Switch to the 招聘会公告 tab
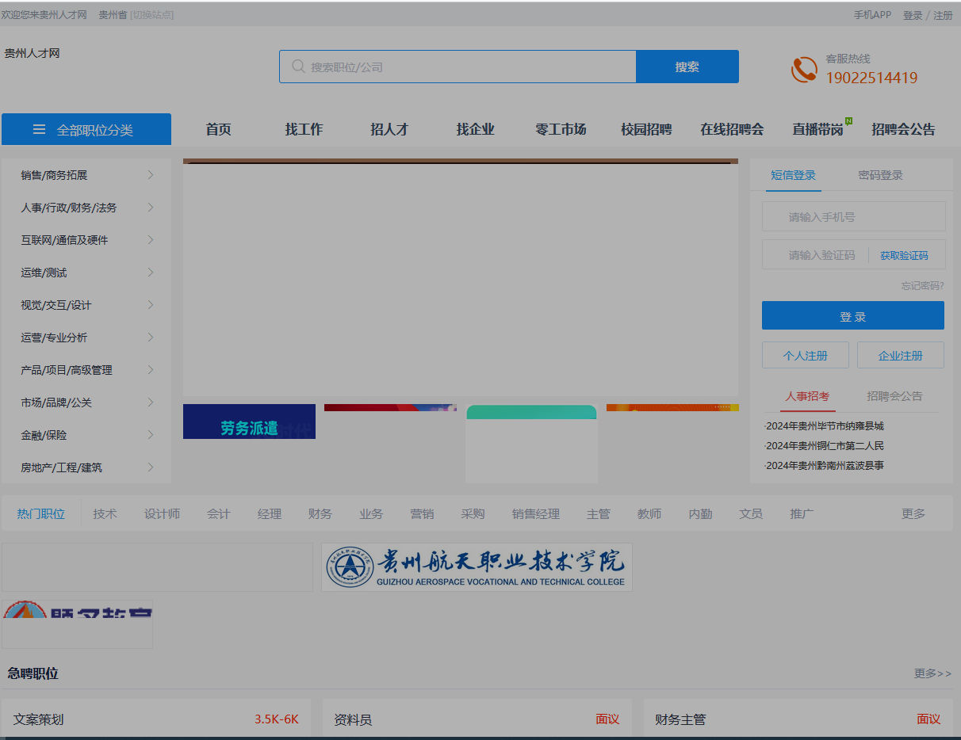961x740 pixels. pyautogui.click(x=896, y=396)
